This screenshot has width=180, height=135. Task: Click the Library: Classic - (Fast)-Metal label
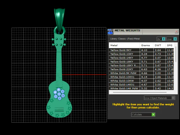(125, 39)
